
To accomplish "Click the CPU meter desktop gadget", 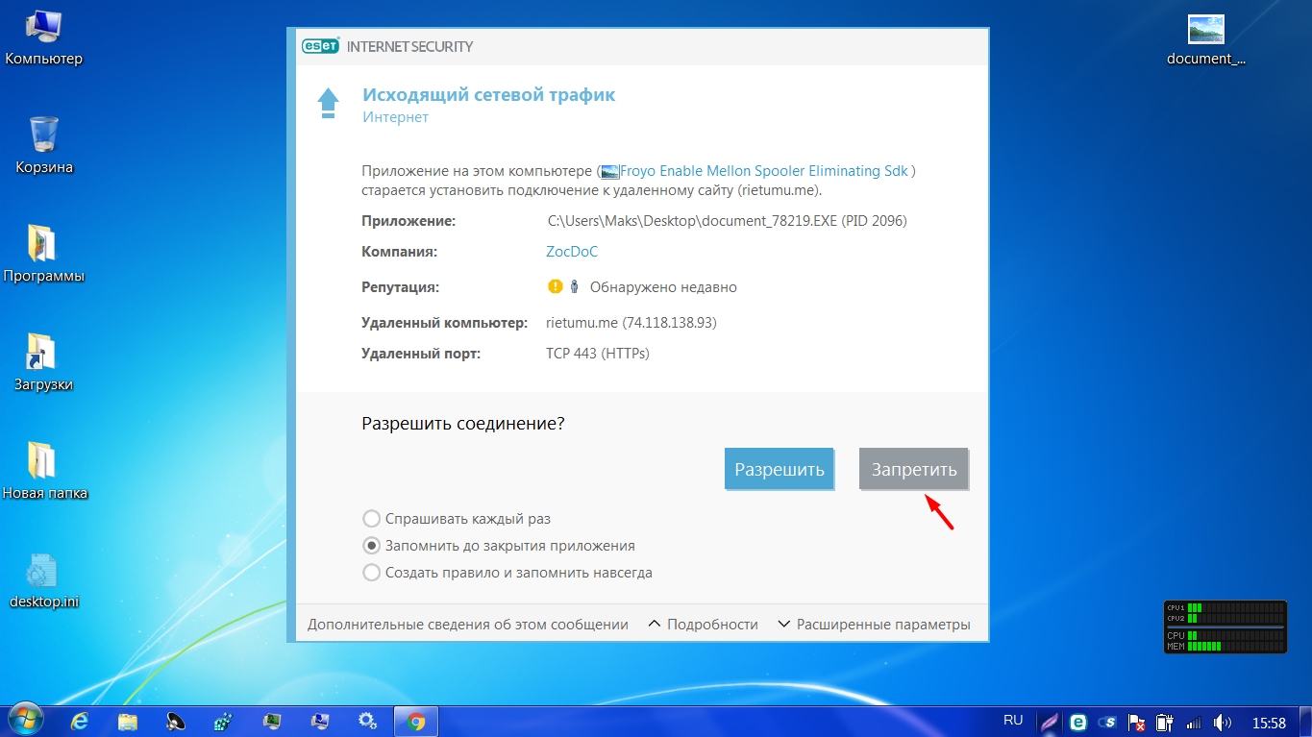I will (x=1225, y=626).
